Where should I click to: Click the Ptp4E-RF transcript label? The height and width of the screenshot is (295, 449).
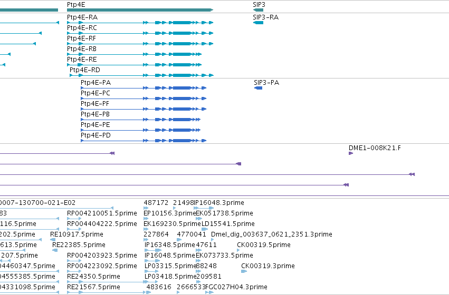click(81, 38)
